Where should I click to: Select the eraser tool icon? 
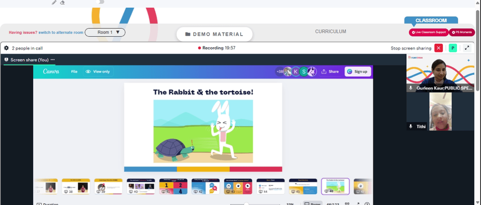63,2
